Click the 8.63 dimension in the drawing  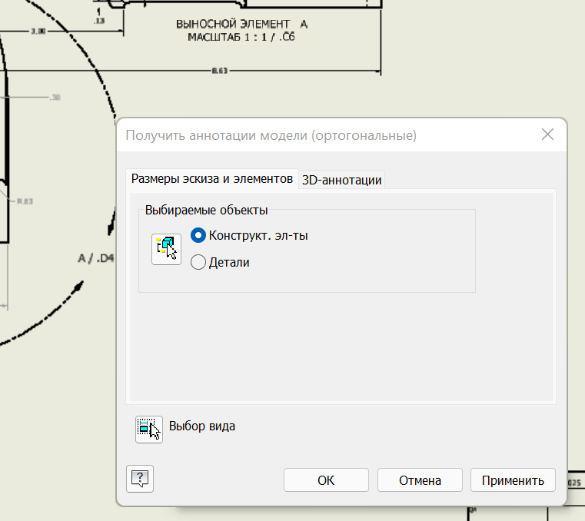(x=220, y=71)
